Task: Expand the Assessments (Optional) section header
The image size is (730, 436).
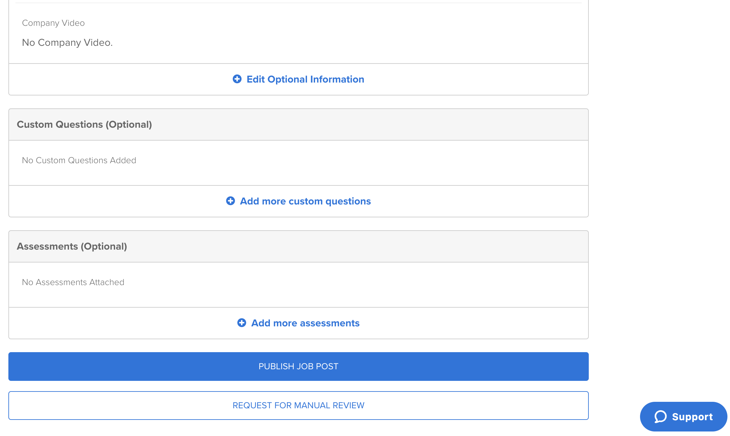Action: pyautogui.click(x=72, y=246)
